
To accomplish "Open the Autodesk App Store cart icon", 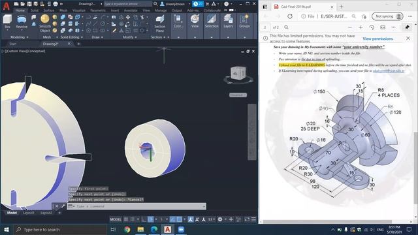I will pos(207,4).
